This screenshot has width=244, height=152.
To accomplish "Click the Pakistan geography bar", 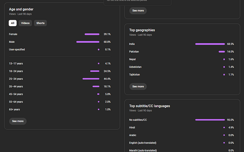I will [222, 52].
